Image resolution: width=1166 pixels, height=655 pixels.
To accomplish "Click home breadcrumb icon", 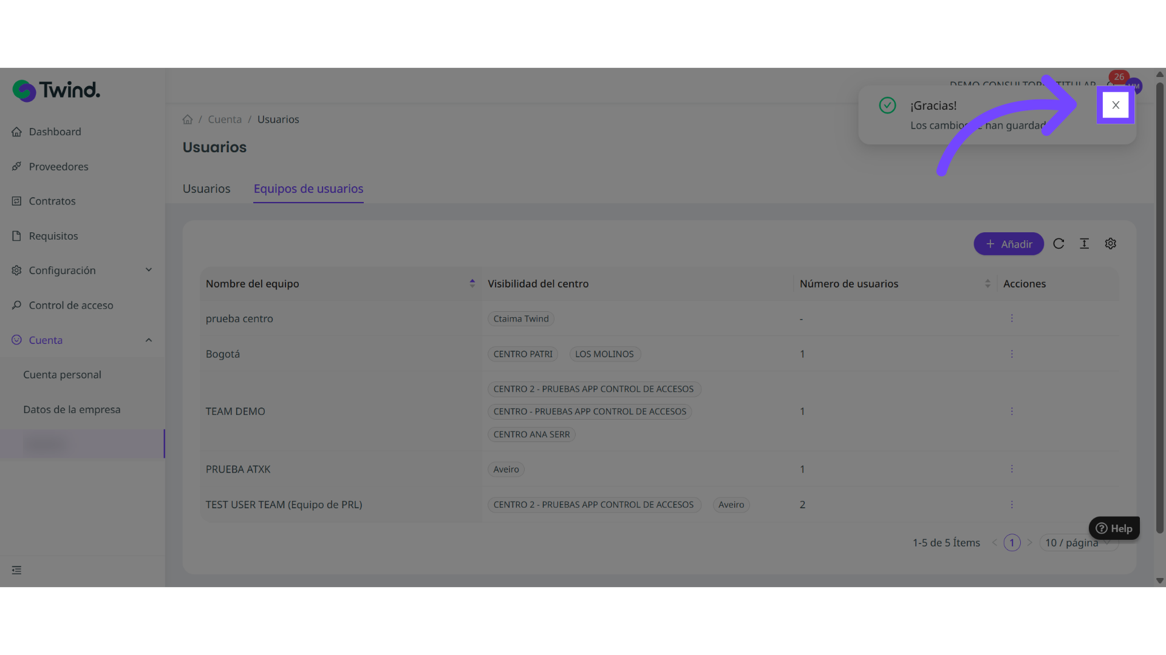I will point(188,119).
